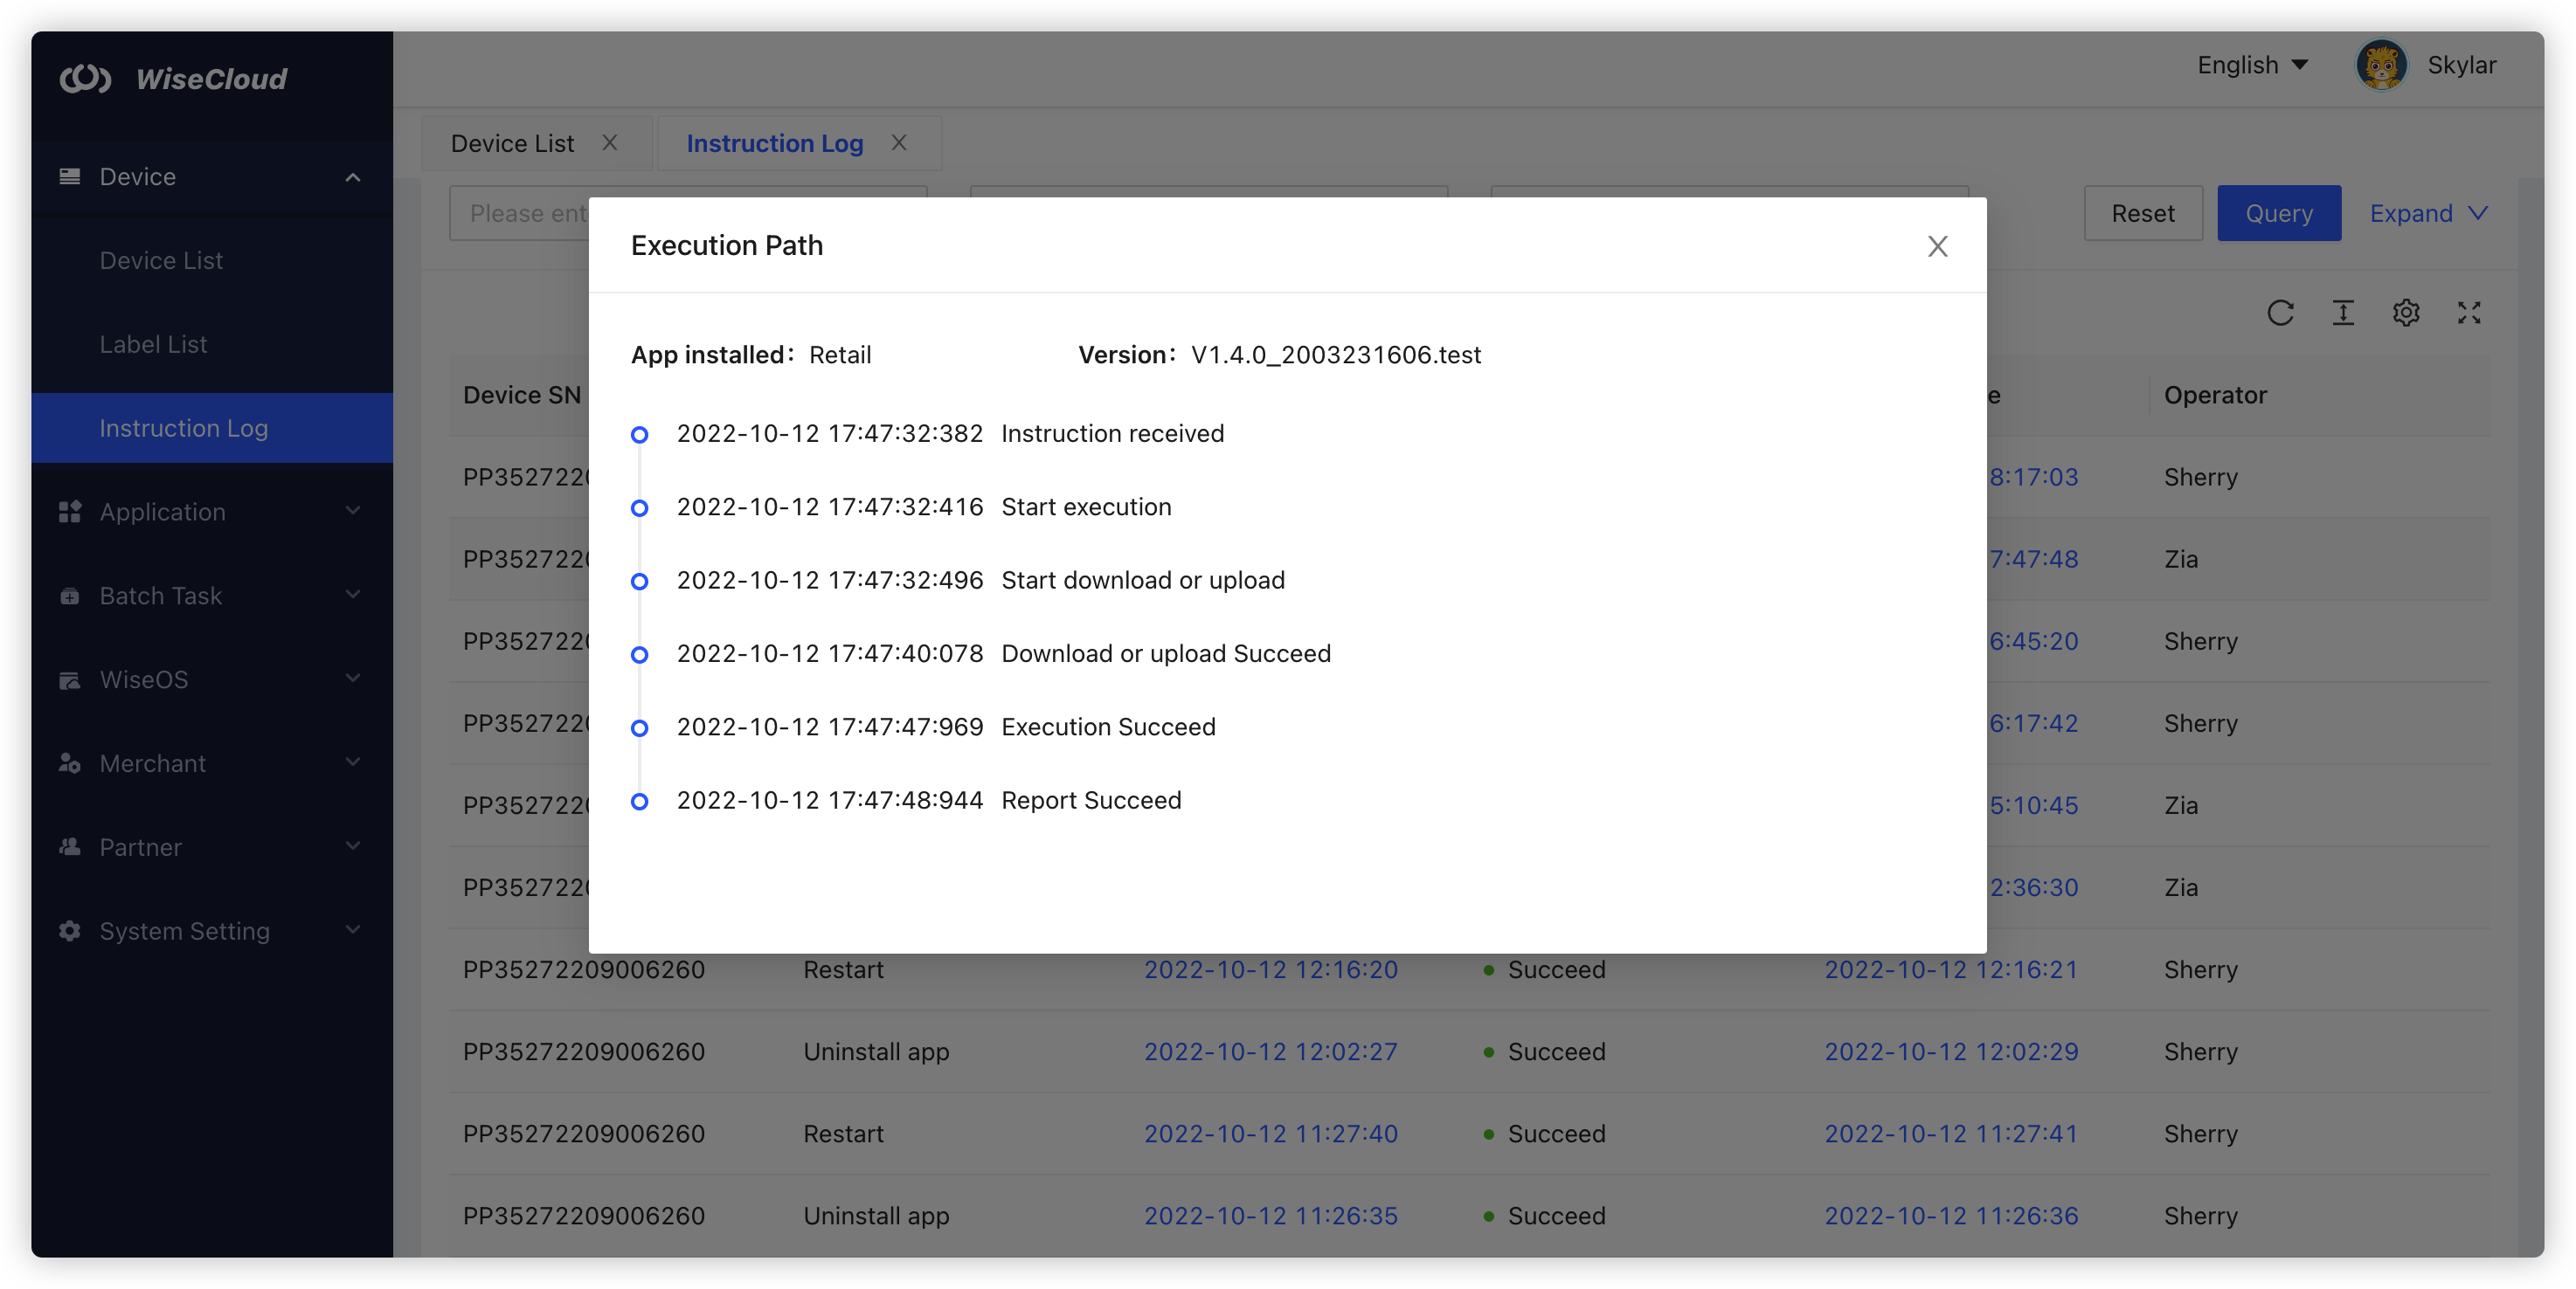Click the fullscreen expand icon
2576x1289 pixels.
pyautogui.click(x=2469, y=313)
